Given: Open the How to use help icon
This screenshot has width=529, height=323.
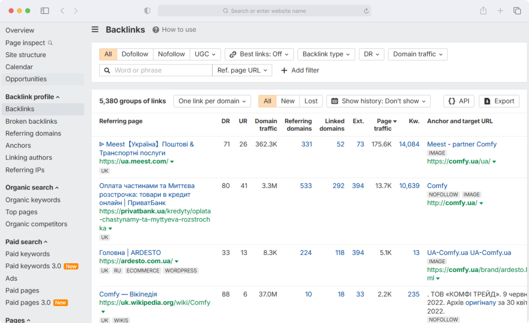Looking at the screenshot, I should tap(155, 29).
